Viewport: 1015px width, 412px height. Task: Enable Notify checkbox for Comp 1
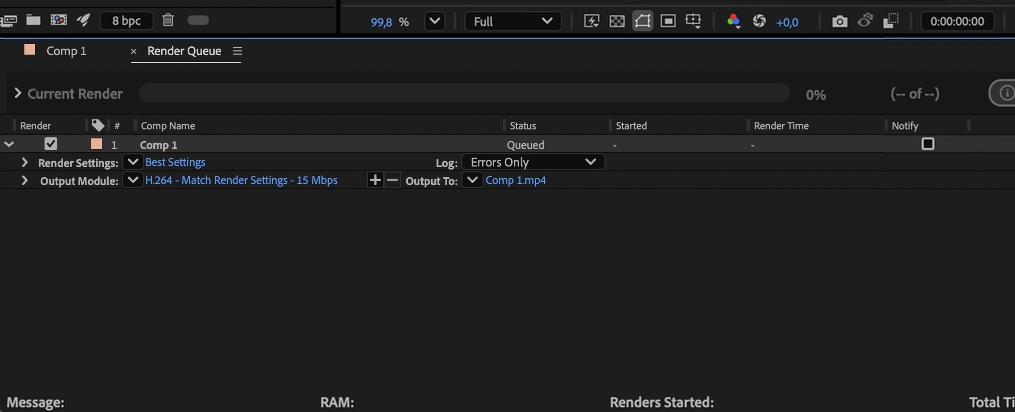[x=928, y=144]
